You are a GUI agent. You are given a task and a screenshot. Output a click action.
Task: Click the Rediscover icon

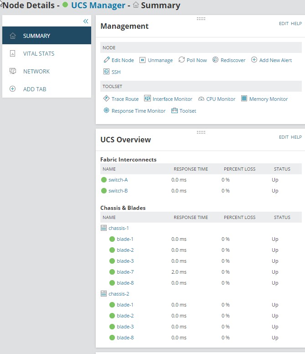[x=216, y=60]
